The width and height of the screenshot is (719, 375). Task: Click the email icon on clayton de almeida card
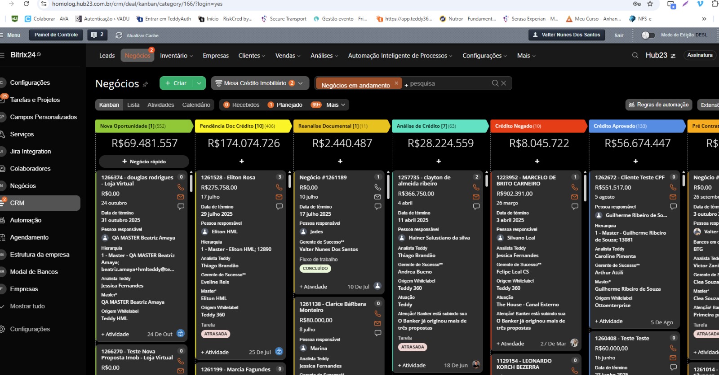tap(476, 197)
